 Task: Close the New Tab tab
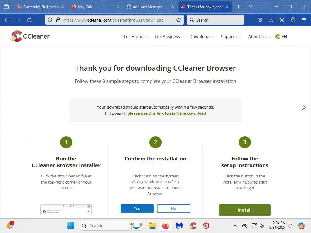coord(118,7)
